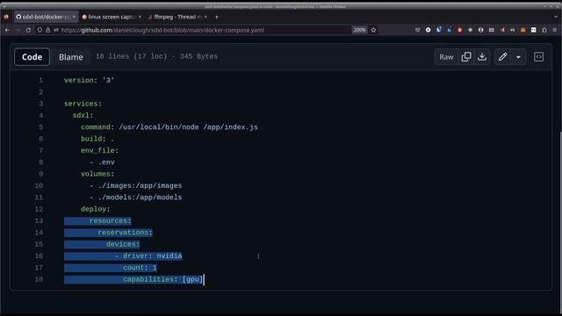This screenshot has width=562, height=316.
Task: Open Firefox application hamburger menu
Action: tap(555, 30)
